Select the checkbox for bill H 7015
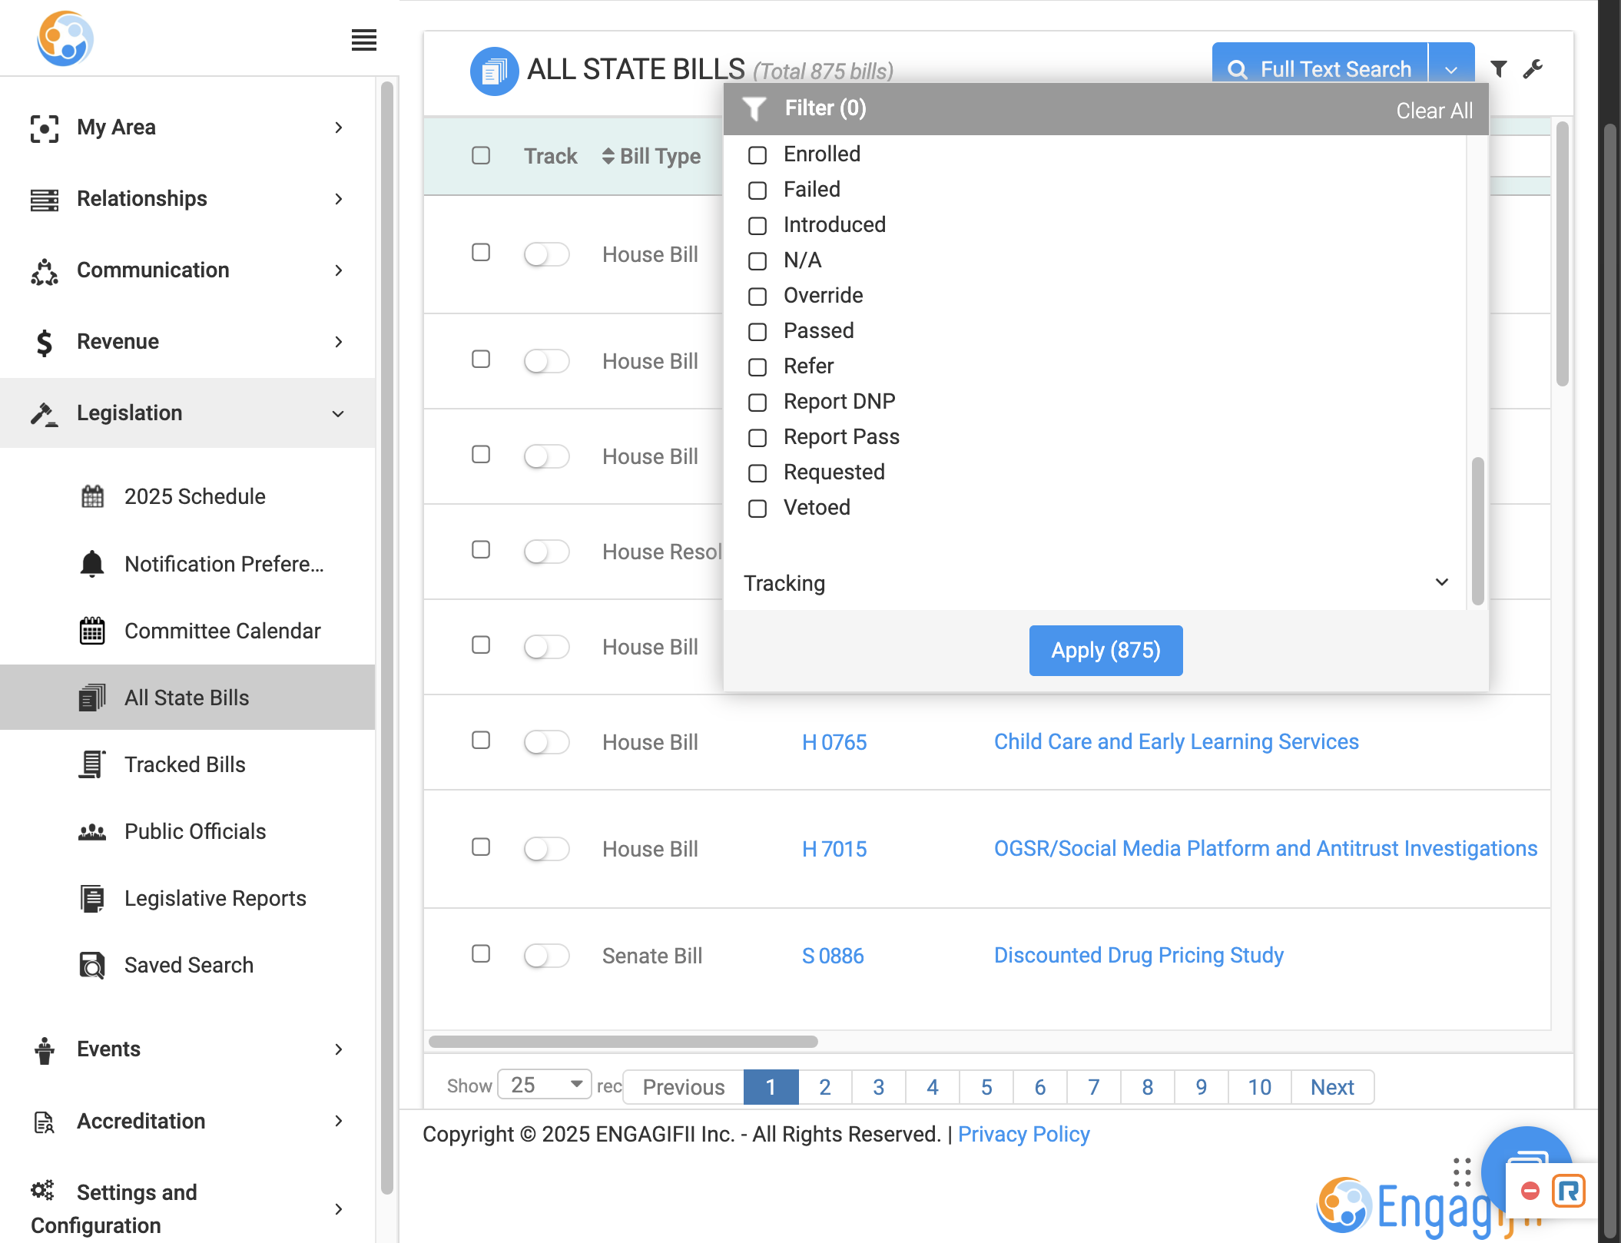Screen dimensions: 1621x1243 click(x=481, y=847)
